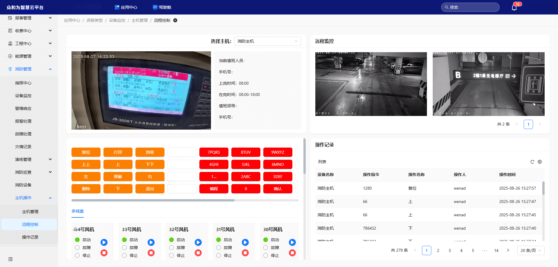Switch to the 多线盘 tab
558x267 pixels.
[78, 211]
